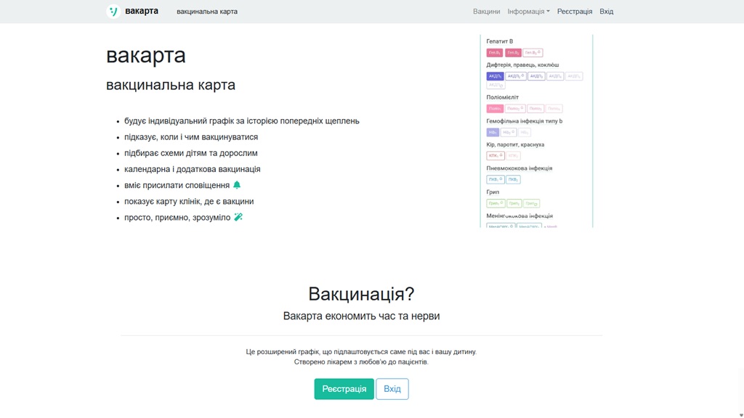Image resolution: width=744 pixels, height=418 pixels.
Task: Click the Вакарта logo icon in navbar
Action: tap(113, 12)
